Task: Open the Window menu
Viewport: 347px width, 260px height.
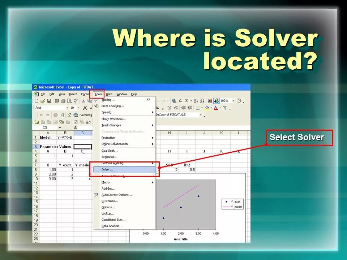Action: pyautogui.click(x=122, y=94)
